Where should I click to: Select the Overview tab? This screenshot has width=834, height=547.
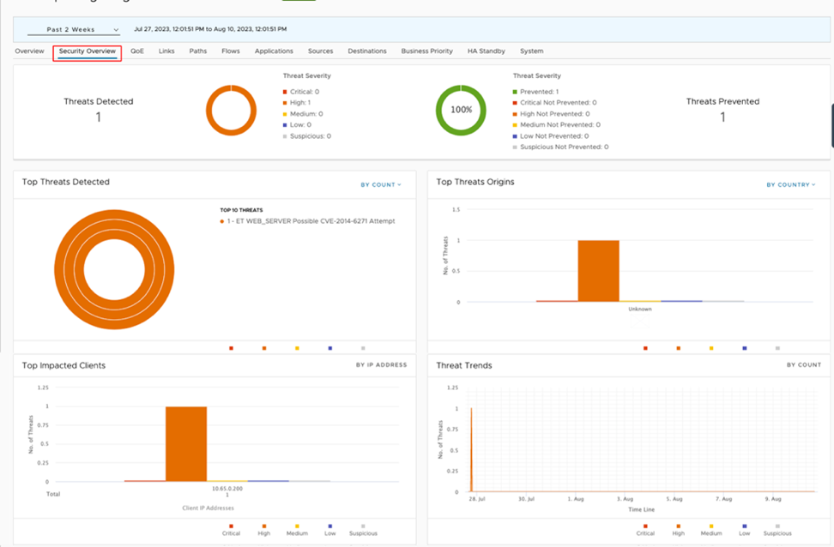[x=29, y=51]
